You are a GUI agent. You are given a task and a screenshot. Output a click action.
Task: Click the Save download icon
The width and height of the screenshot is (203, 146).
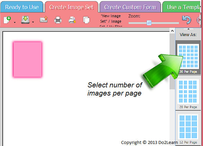(26, 20)
